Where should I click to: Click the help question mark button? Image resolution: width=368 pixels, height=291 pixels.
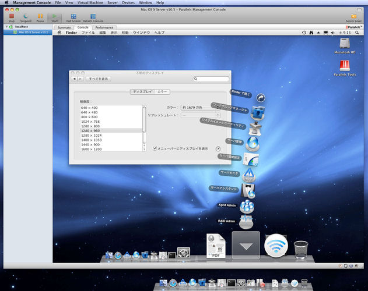[218, 148]
